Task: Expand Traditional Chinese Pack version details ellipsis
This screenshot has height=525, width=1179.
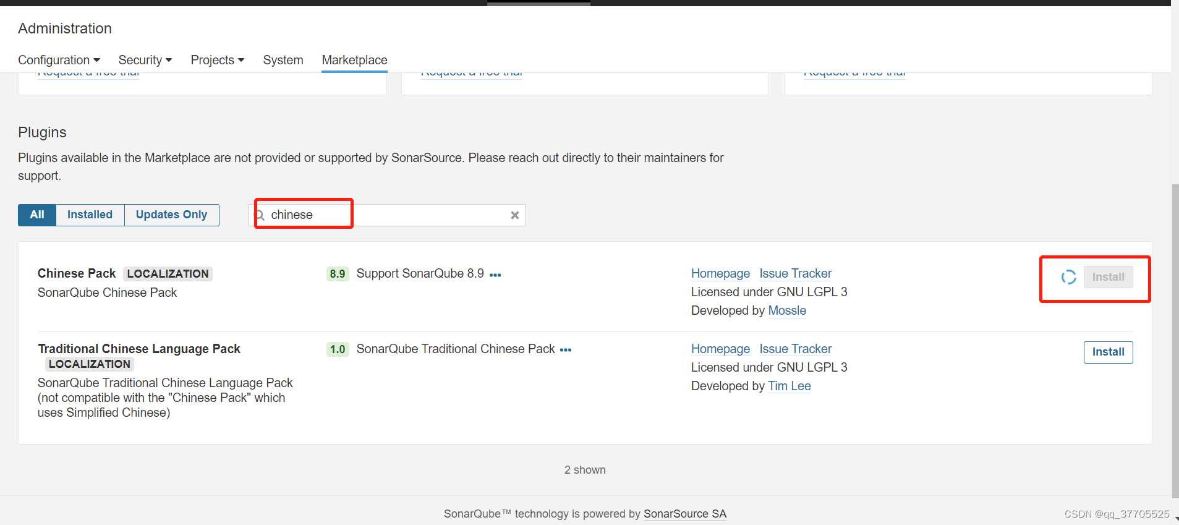Action: pyautogui.click(x=566, y=350)
